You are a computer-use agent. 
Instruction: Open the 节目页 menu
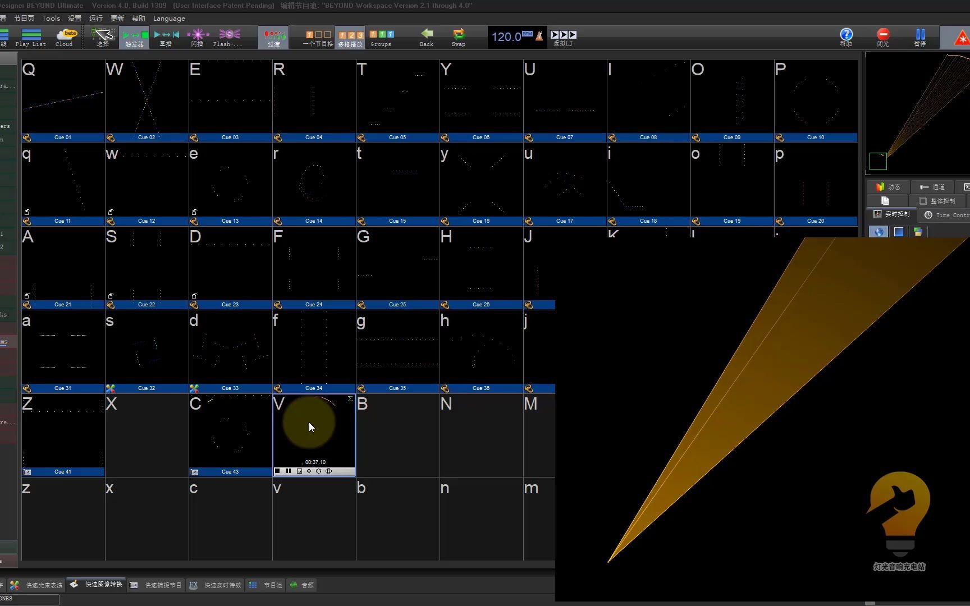pos(24,18)
